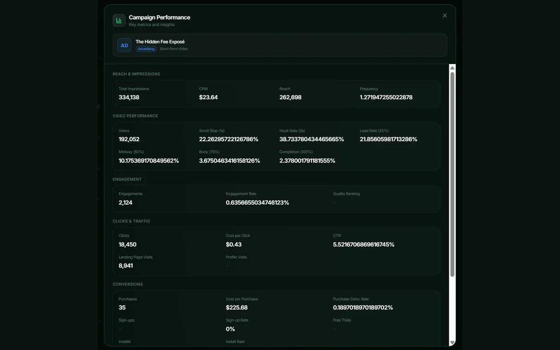Click the Engagements value 2,124
The image size is (560, 350).
pyautogui.click(x=126, y=202)
